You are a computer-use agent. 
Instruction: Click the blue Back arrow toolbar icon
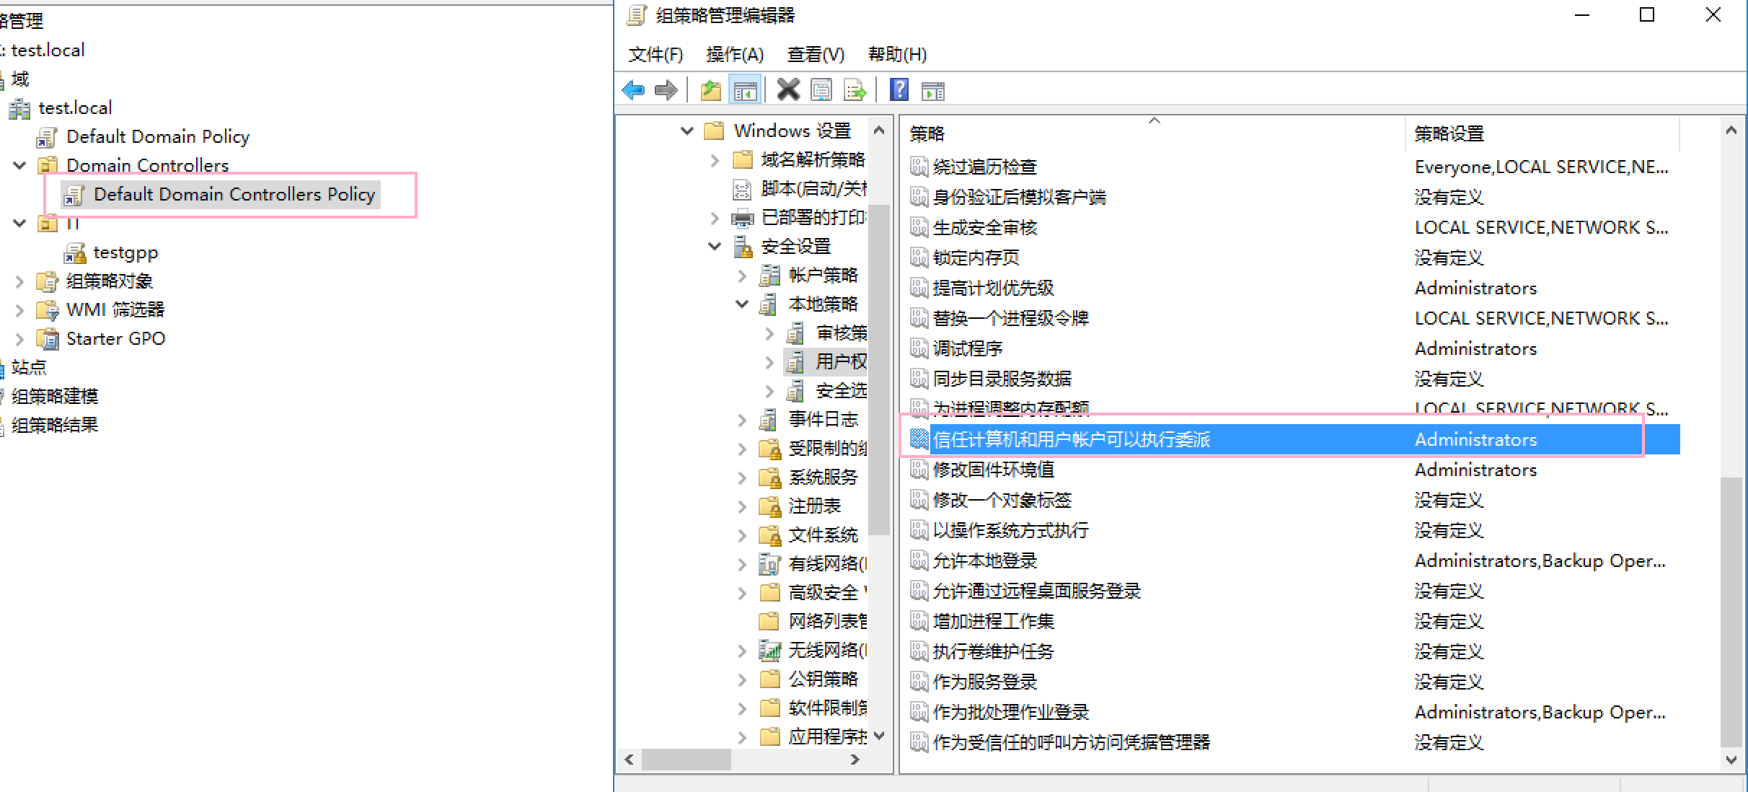click(633, 90)
